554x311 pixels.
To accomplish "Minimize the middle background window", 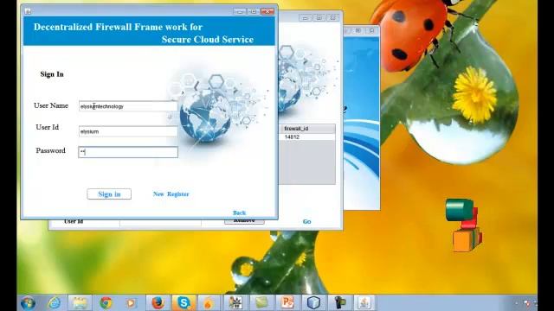I will [x=306, y=17].
